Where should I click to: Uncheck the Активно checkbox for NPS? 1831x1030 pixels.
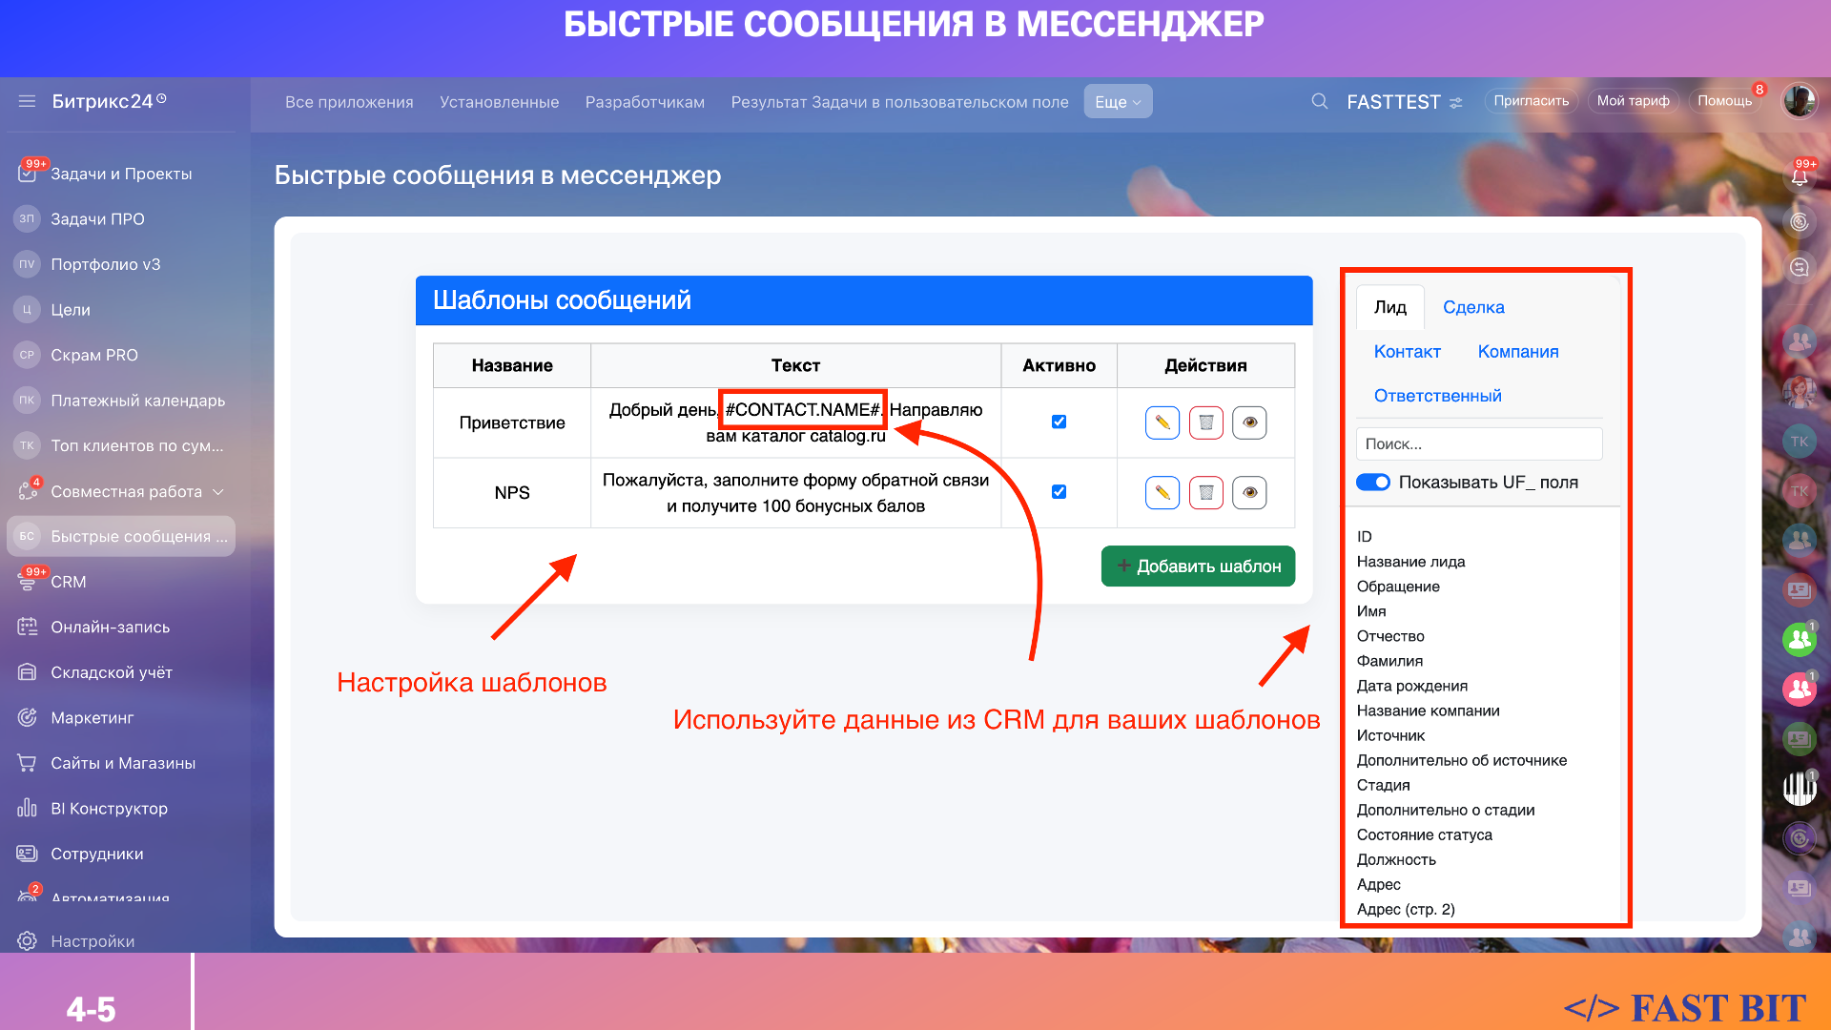point(1059,492)
